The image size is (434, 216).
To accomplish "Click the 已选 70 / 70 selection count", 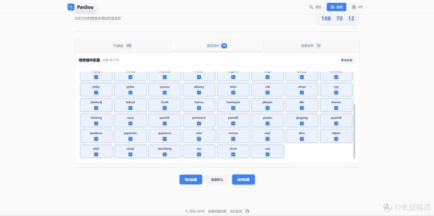I will pyautogui.click(x=111, y=60).
